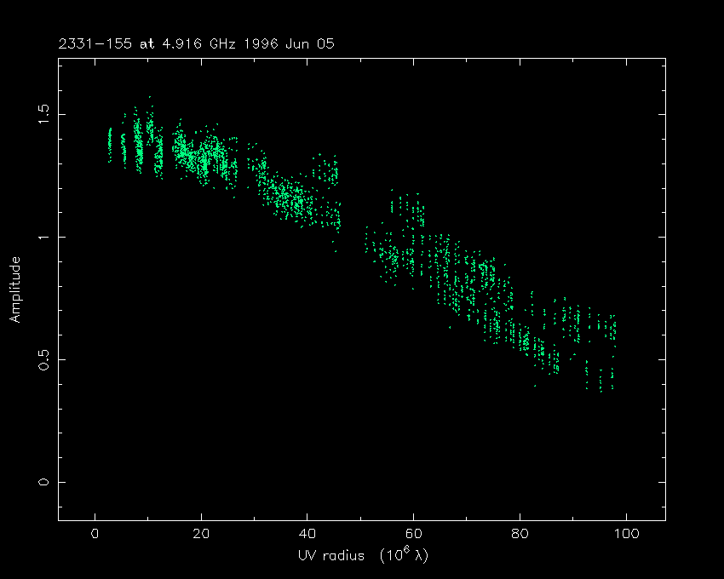This screenshot has height=579, width=724.
Task: Click the x-axis tick label "0"
Action: [95, 535]
